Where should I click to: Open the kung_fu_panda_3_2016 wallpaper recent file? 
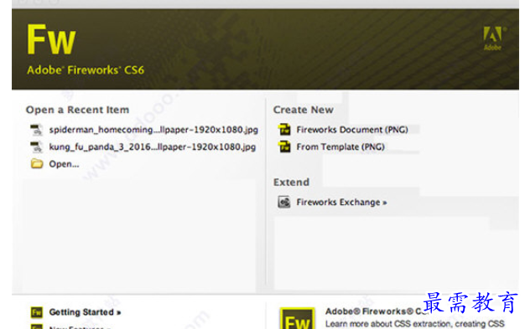click(153, 147)
